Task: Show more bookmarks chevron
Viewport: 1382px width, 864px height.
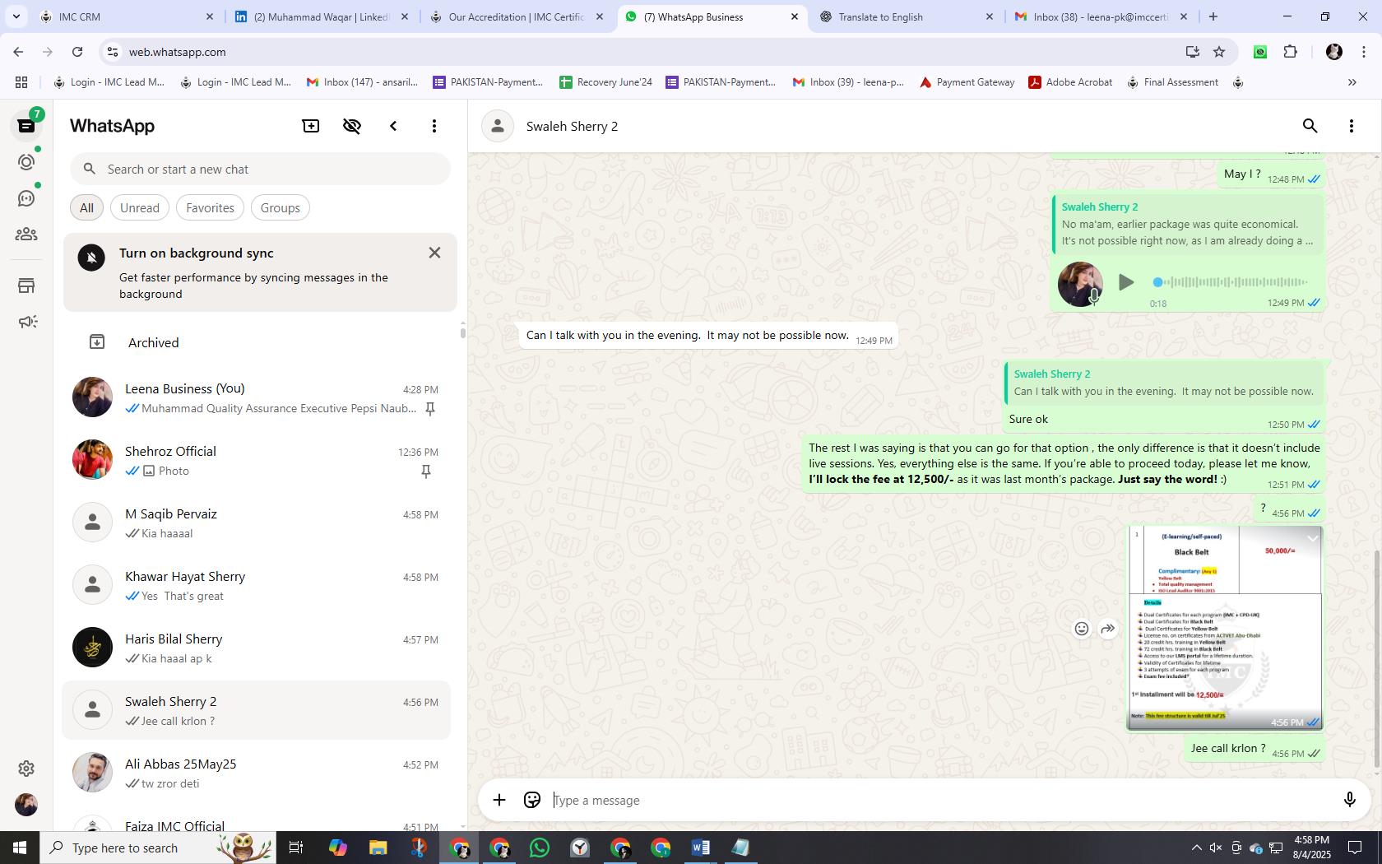Action: [1352, 82]
